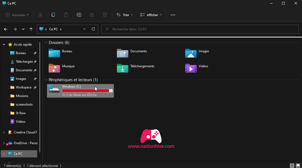This screenshot has height=168, width=302.
Task: Click '1 élément sélectionné' in status bar
Action: (42, 166)
